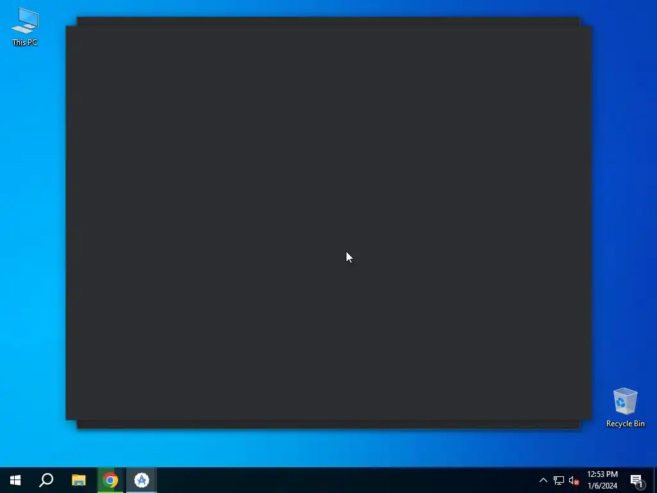Launch File Explorer from the taskbar
The image size is (657, 493).
(x=78, y=480)
